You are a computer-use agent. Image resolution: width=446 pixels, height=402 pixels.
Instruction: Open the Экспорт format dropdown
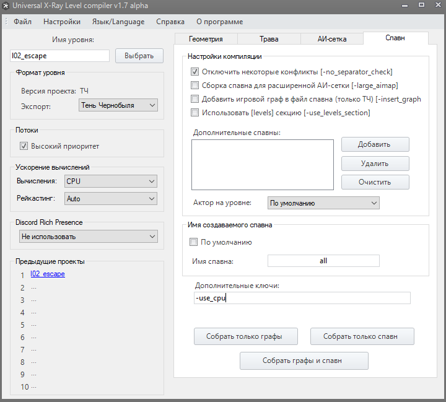click(118, 105)
